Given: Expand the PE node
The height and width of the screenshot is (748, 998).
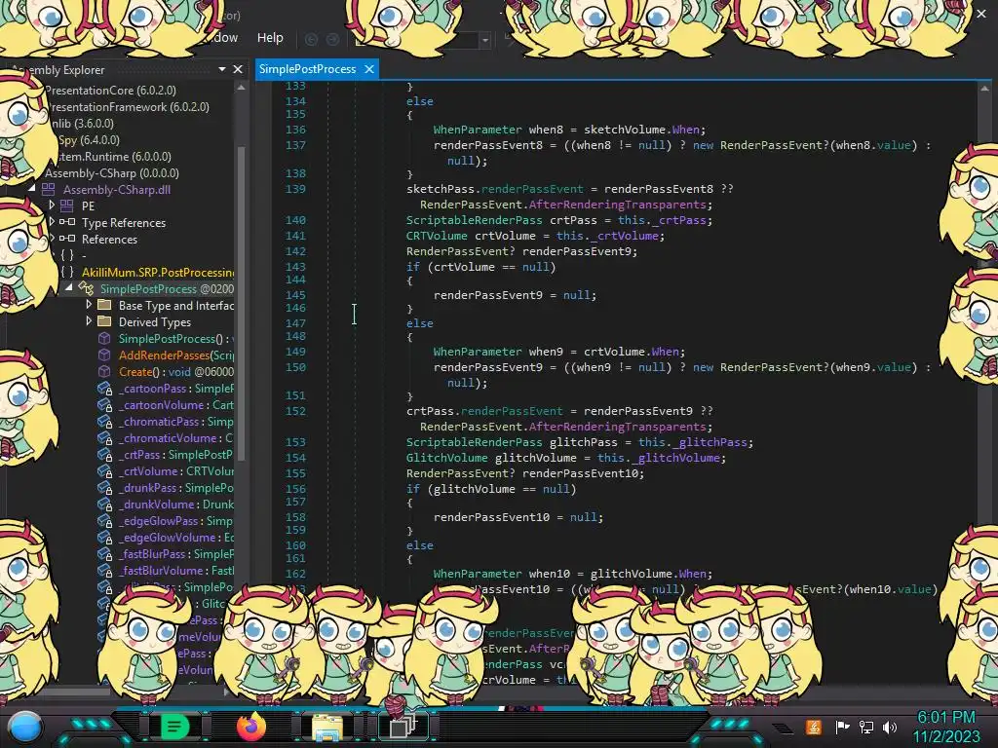Looking at the screenshot, I should click(52, 206).
